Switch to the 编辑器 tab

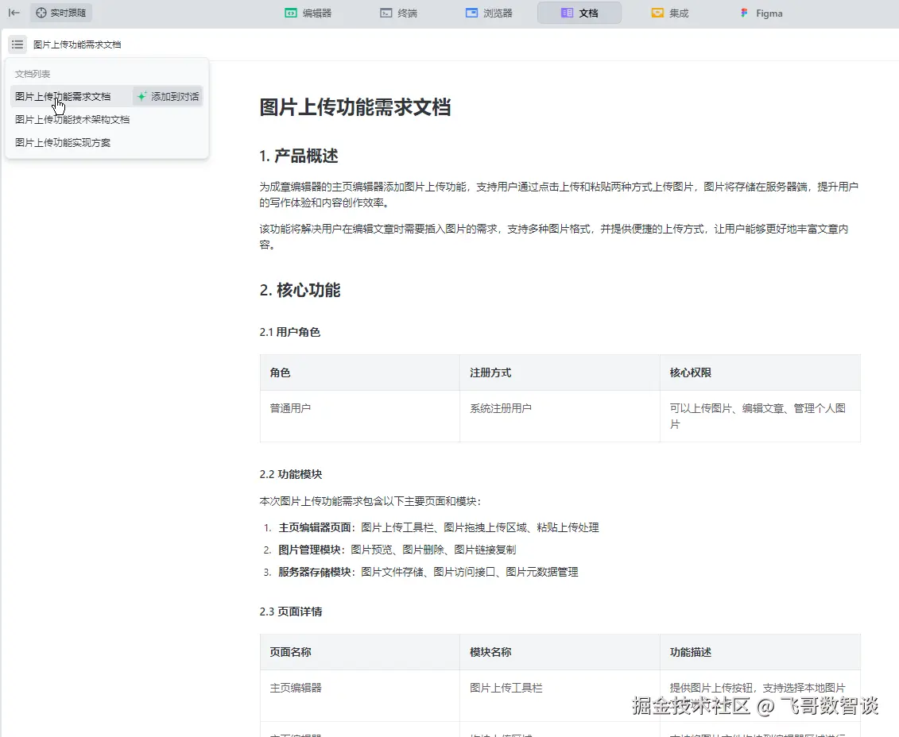pos(308,13)
